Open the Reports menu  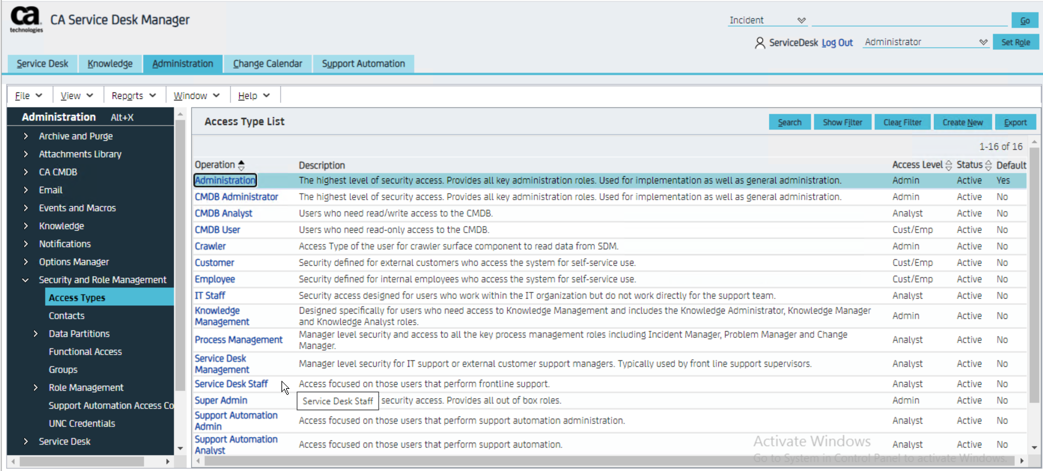coord(134,96)
